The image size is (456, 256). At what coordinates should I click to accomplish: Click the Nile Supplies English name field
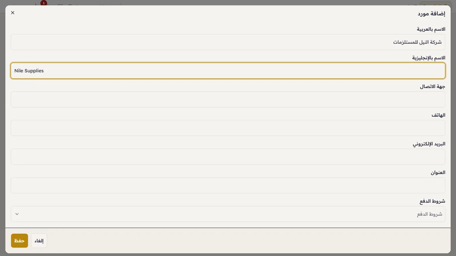pyautogui.click(x=228, y=71)
